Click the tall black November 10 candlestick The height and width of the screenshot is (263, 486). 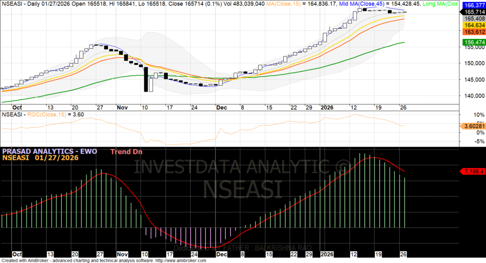(146, 79)
